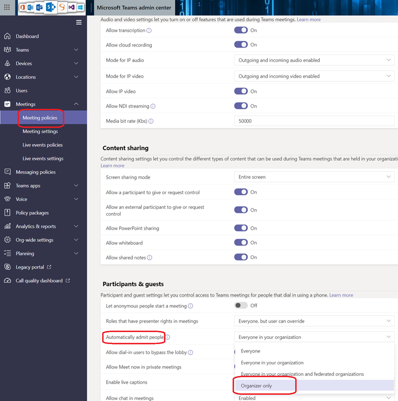Turn off Allow cloud recording toggle
398x401 pixels.
pos(241,45)
